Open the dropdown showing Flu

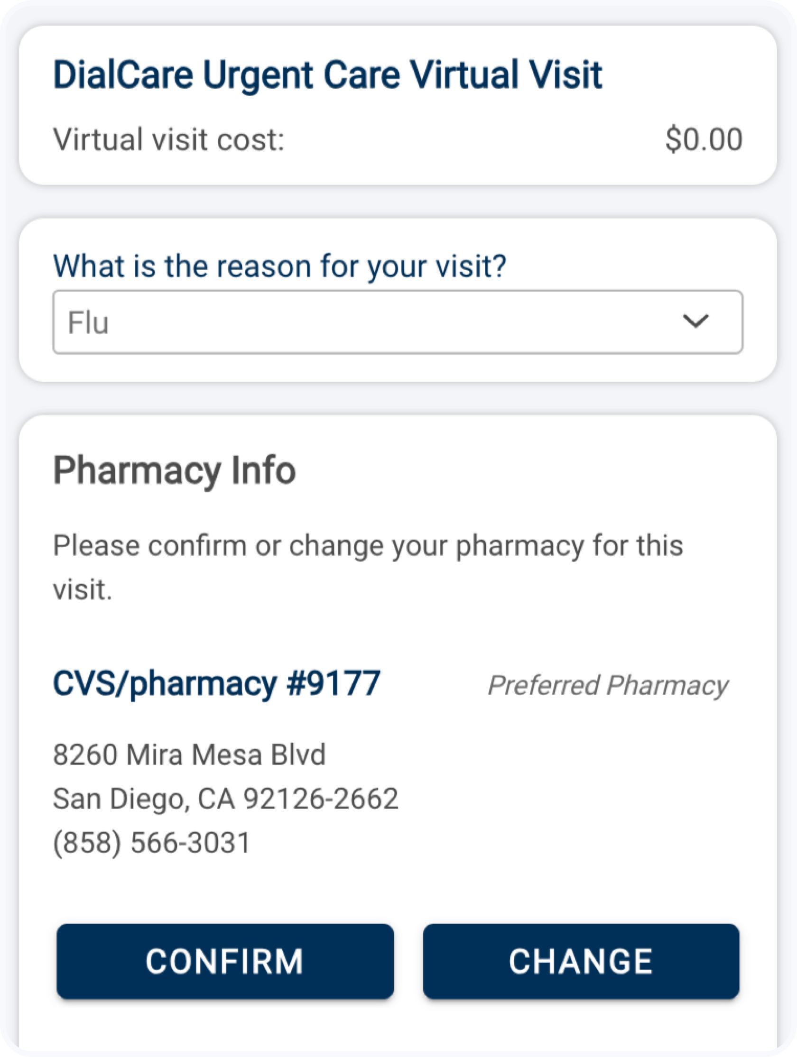pyautogui.click(x=397, y=322)
